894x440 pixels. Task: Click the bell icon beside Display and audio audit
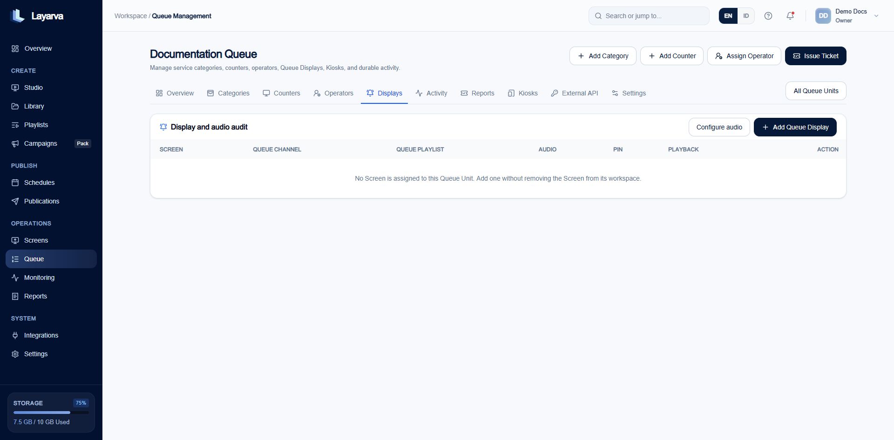pyautogui.click(x=163, y=127)
